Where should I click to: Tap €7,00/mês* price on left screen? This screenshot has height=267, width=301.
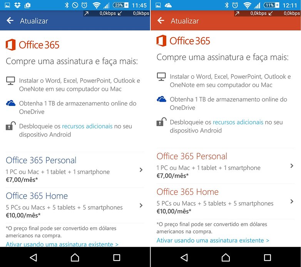click(x=22, y=180)
